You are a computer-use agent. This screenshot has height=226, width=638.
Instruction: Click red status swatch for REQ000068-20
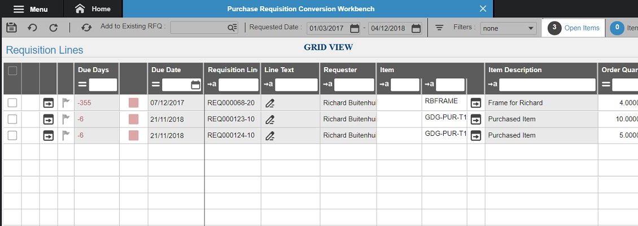(x=133, y=103)
